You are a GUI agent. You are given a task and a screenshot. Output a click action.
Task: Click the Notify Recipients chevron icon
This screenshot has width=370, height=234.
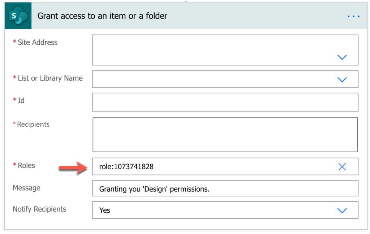[x=342, y=210]
